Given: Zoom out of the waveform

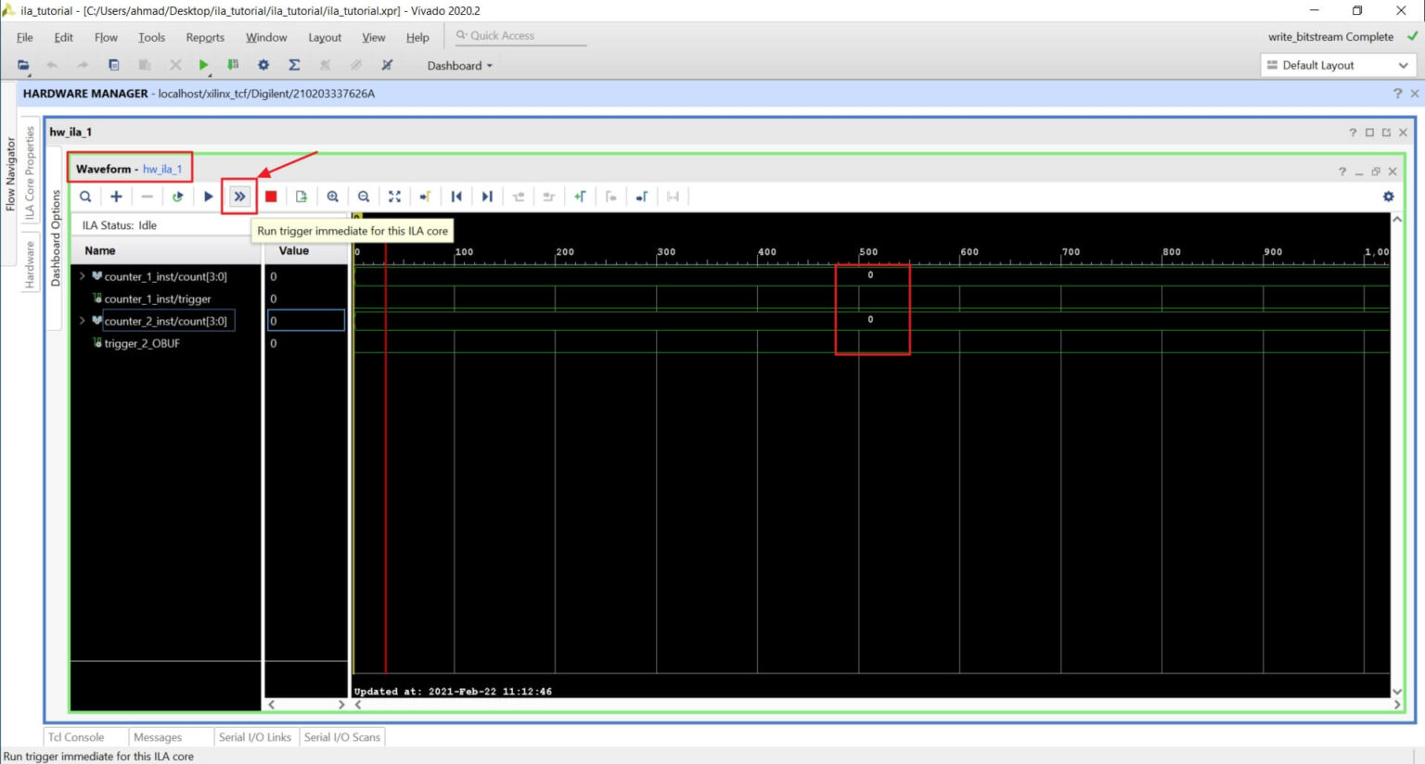Looking at the screenshot, I should click(x=364, y=197).
